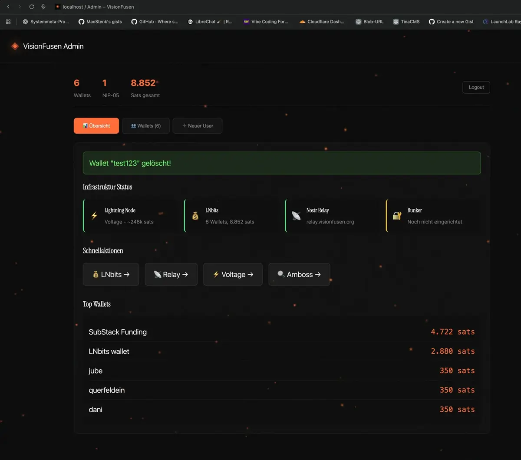This screenshot has height=460, width=521.
Task: Switch to the Übersicht tab
Action: click(96, 126)
